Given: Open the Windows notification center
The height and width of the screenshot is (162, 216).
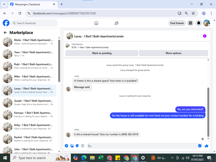Looking at the screenshot, I should click(x=210, y=158).
